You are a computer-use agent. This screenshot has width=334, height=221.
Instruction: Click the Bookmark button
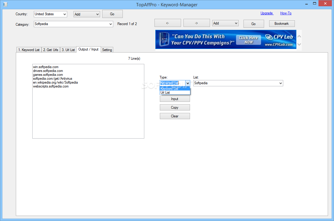[x=282, y=24]
